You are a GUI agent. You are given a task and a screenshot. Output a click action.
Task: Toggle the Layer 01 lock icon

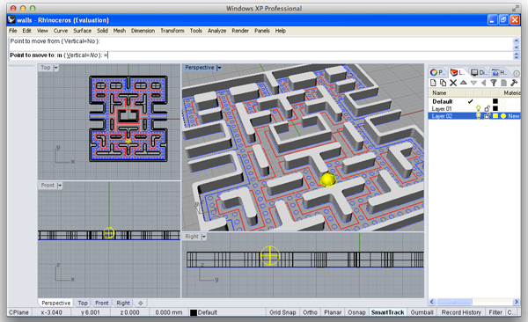(x=487, y=108)
